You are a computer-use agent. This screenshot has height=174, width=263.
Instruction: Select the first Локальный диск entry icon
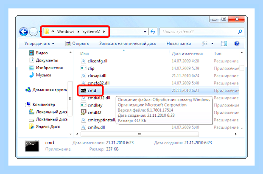31,112
